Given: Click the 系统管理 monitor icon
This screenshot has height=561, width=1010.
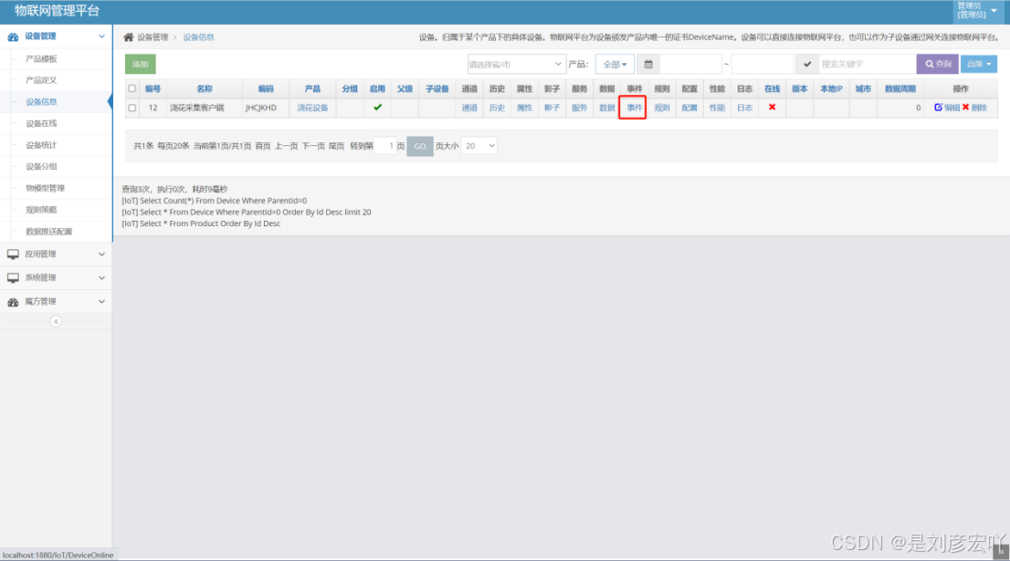Looking at the screenshot, I should coord(13,278).
